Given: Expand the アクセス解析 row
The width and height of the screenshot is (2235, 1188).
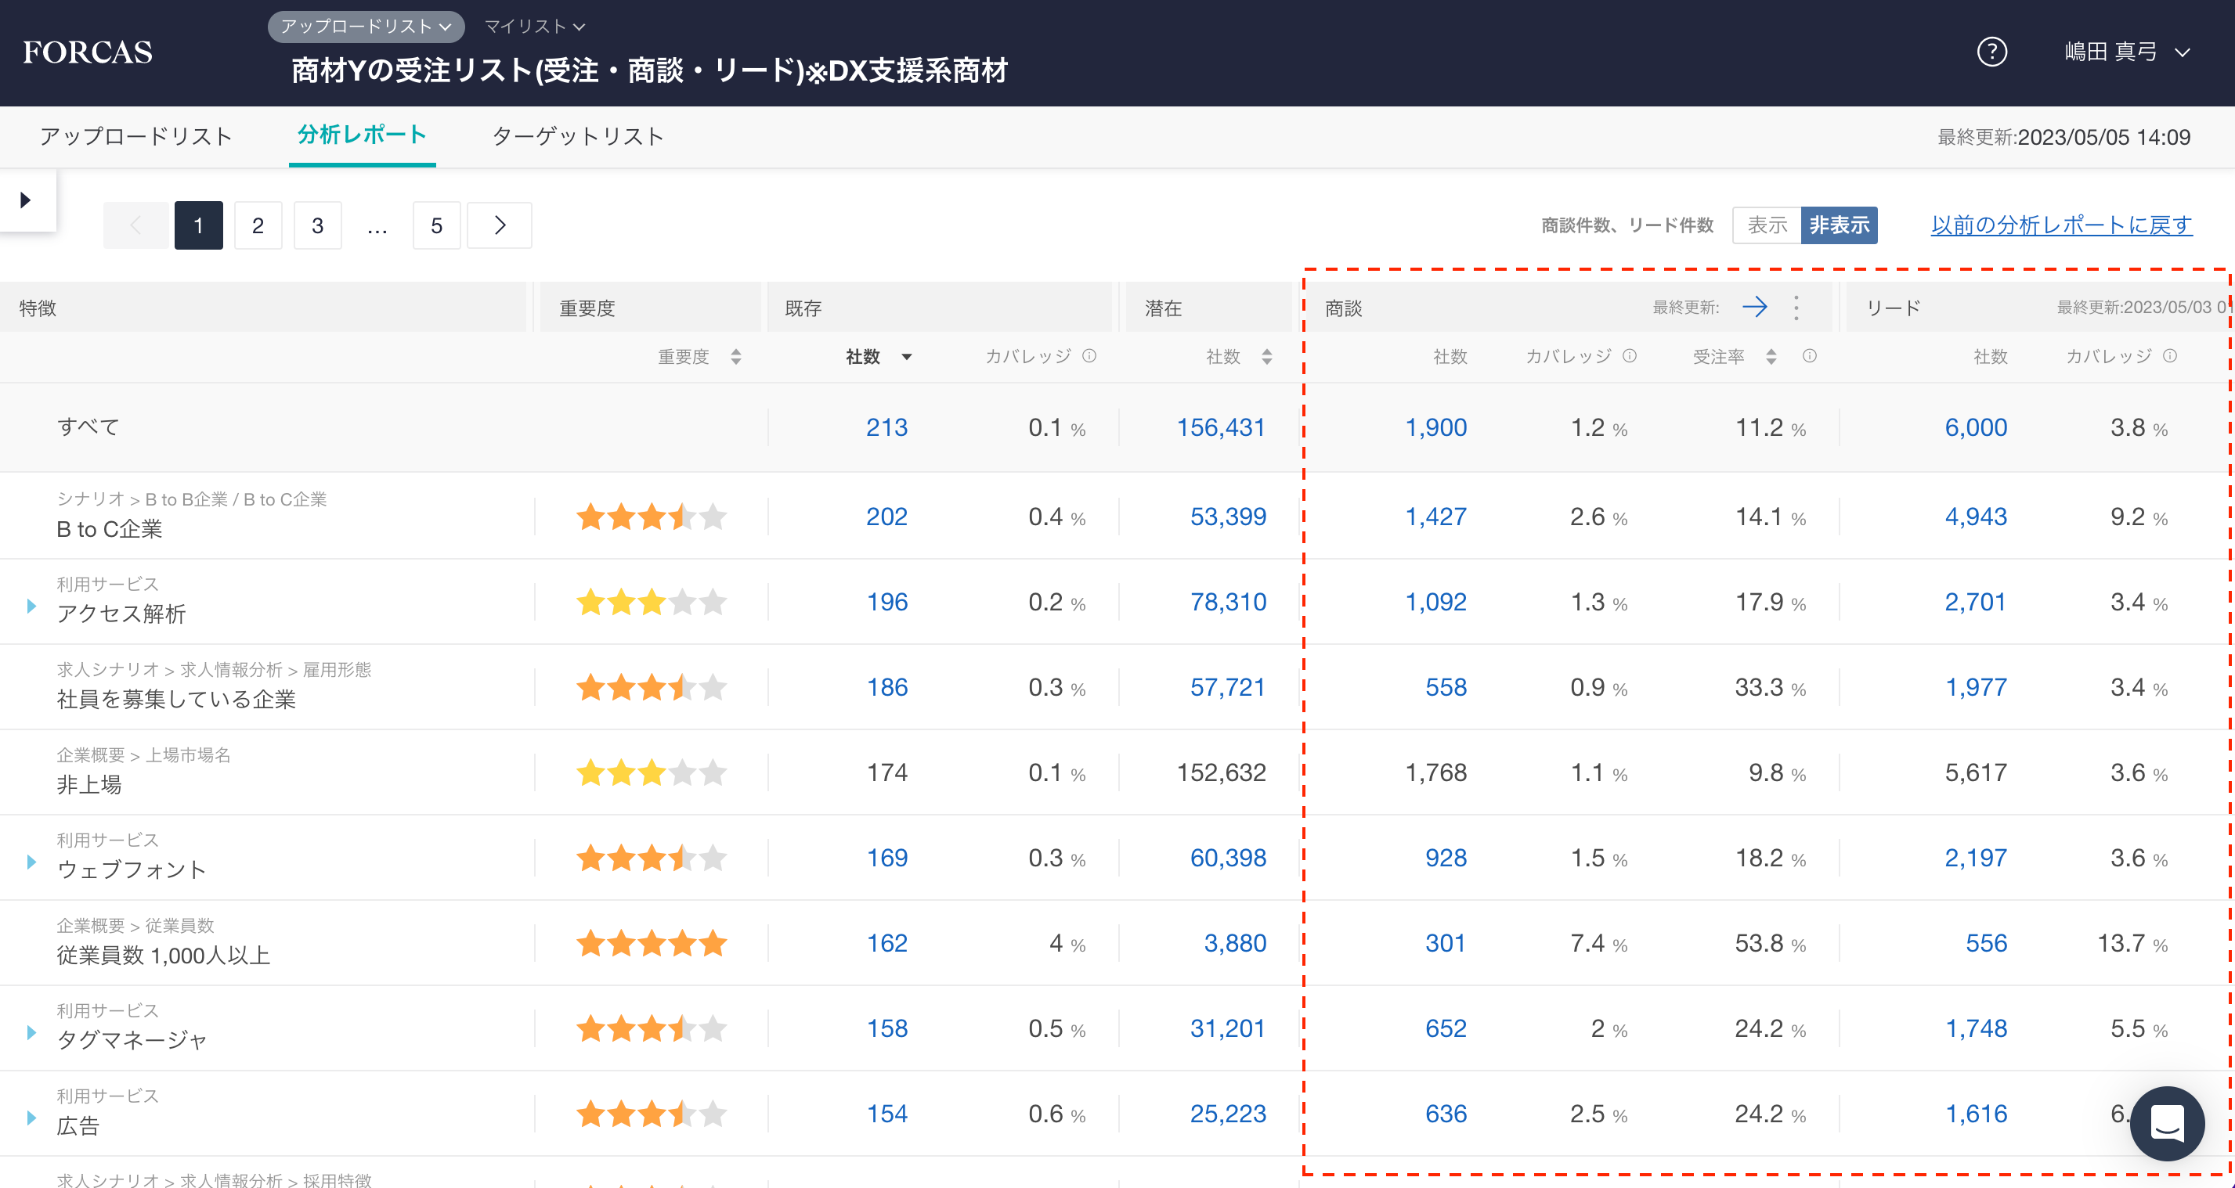Looking at the screenshot, I should [x=32, y=605].
